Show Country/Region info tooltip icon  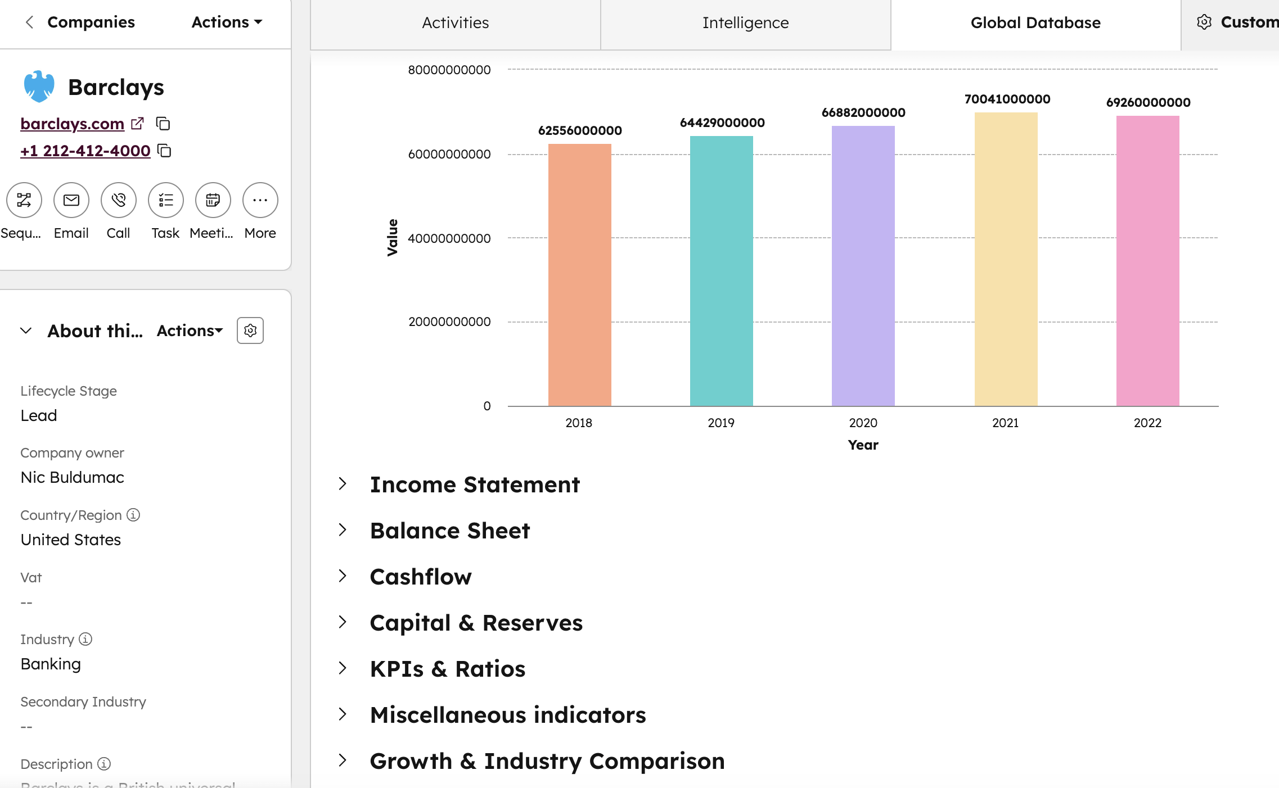coord(133,515)
